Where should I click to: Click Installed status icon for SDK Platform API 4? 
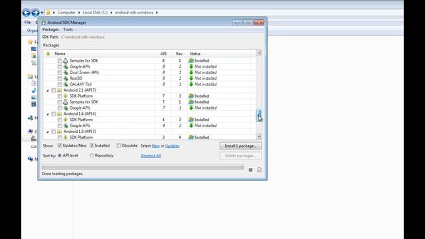coord(191,119)
